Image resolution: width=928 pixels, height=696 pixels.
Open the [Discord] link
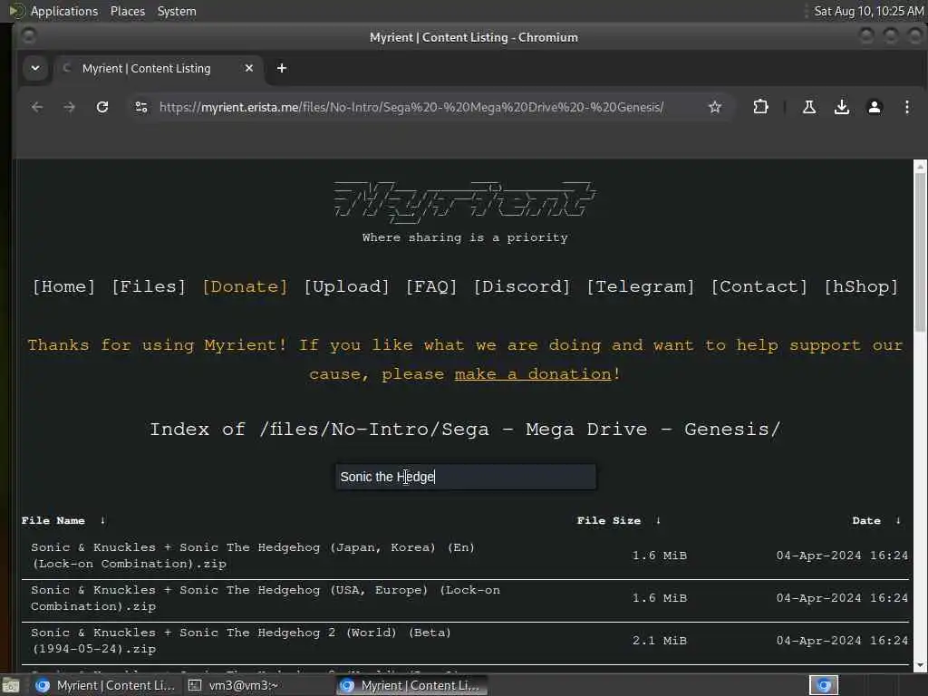[x=522, y=287]
